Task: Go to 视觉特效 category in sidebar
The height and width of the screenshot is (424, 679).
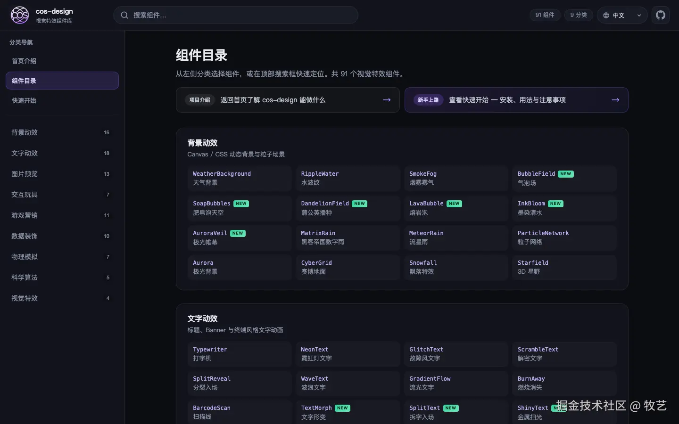Action: point(62,298)
